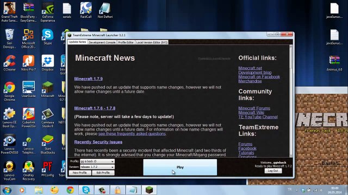348x195 pixels.
Task: Select the Update Notes tab
Action: click(x=77, y=42)
